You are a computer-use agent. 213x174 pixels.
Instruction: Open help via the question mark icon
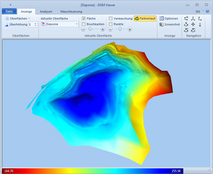(207, 11)
